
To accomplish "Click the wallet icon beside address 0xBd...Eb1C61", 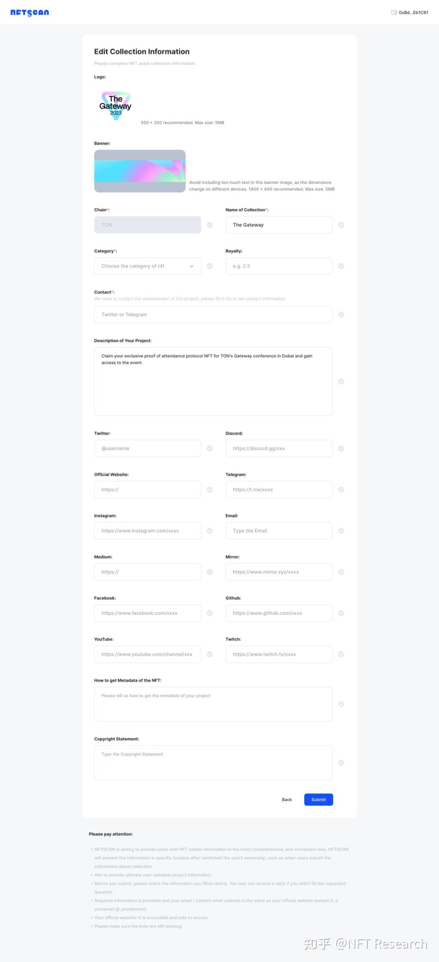I will coord(394,13).
